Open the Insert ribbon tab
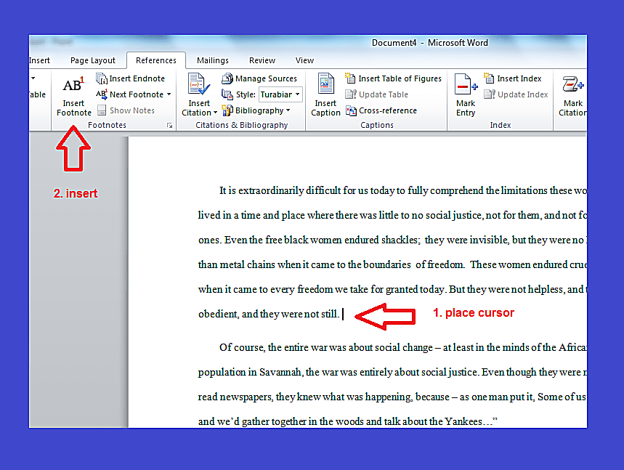The height and width of the screenshot is (470, 624). tap(39, 60)
